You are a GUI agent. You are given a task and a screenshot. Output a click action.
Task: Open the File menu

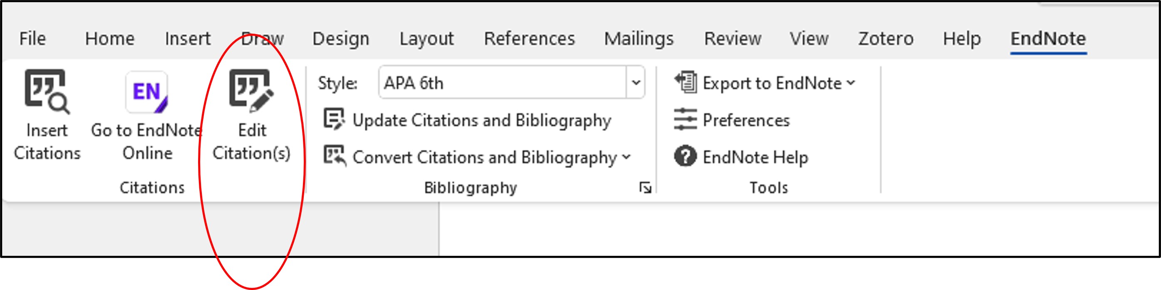pos(32,39)
